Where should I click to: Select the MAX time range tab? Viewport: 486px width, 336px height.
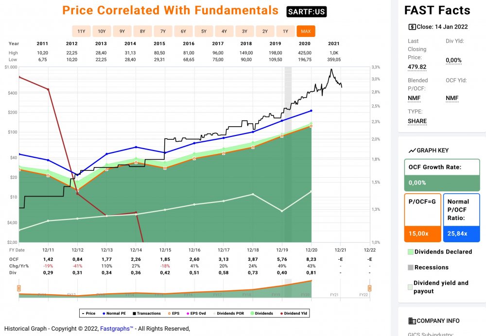click(306, 32)
